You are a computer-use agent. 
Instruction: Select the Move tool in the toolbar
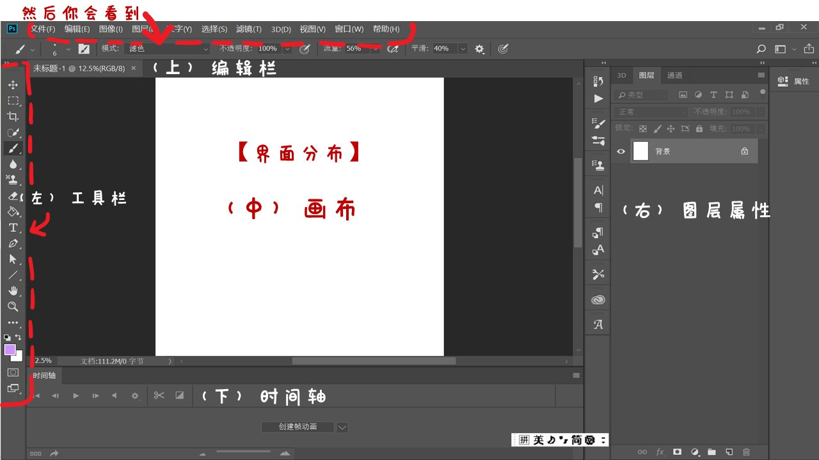(x=13, y=85)
